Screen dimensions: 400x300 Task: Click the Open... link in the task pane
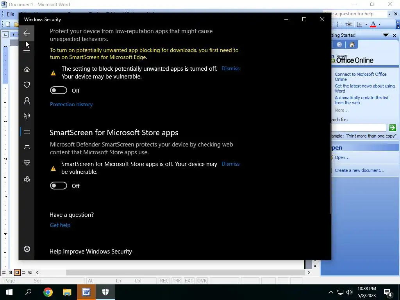pyautogui.click(x=342, y=157)
